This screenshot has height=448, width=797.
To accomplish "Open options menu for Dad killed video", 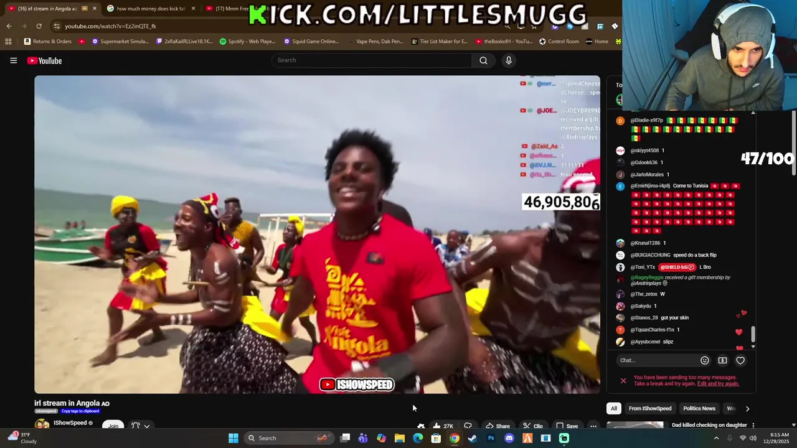I will (753, 426).
